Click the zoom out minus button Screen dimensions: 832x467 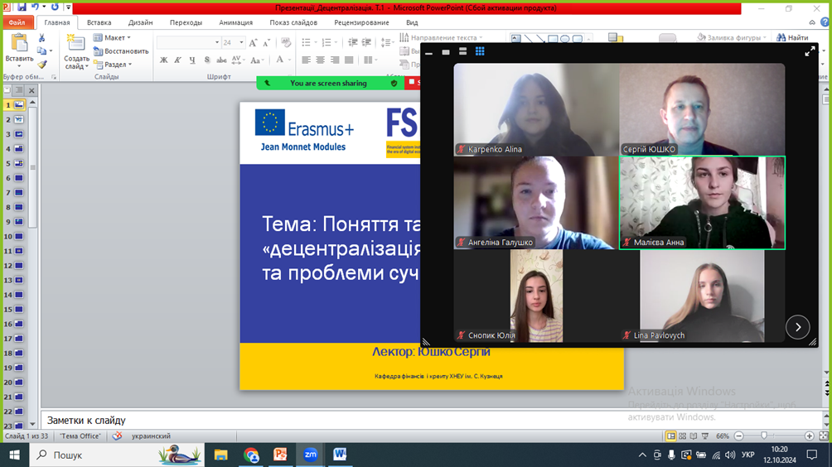738,436
